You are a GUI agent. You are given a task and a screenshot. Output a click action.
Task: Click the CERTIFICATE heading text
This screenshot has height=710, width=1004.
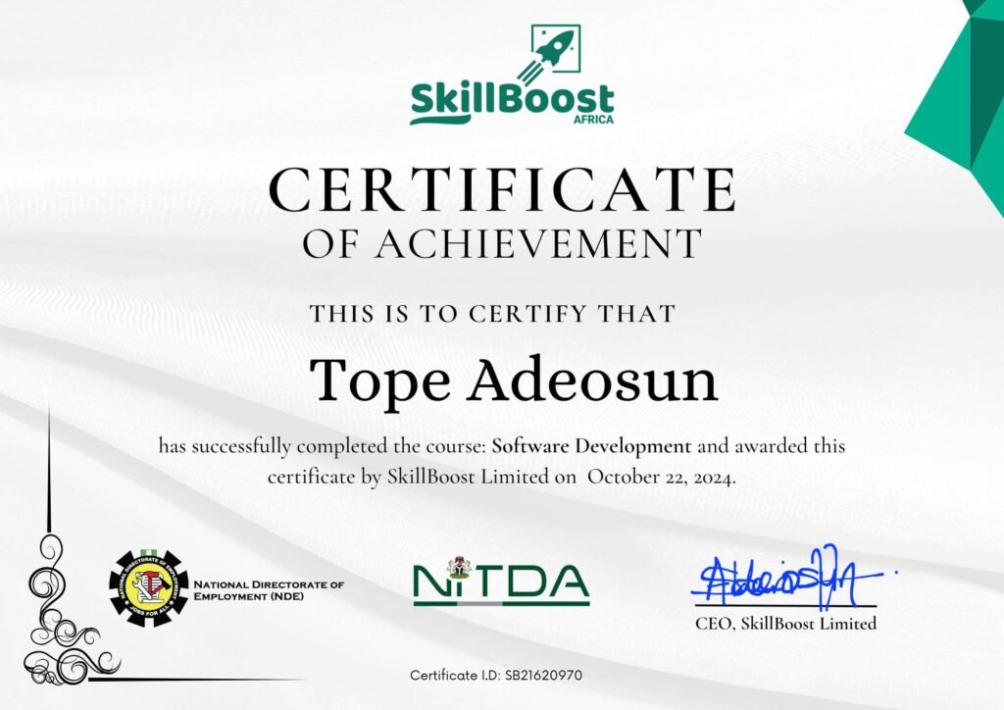click(502, 190)
